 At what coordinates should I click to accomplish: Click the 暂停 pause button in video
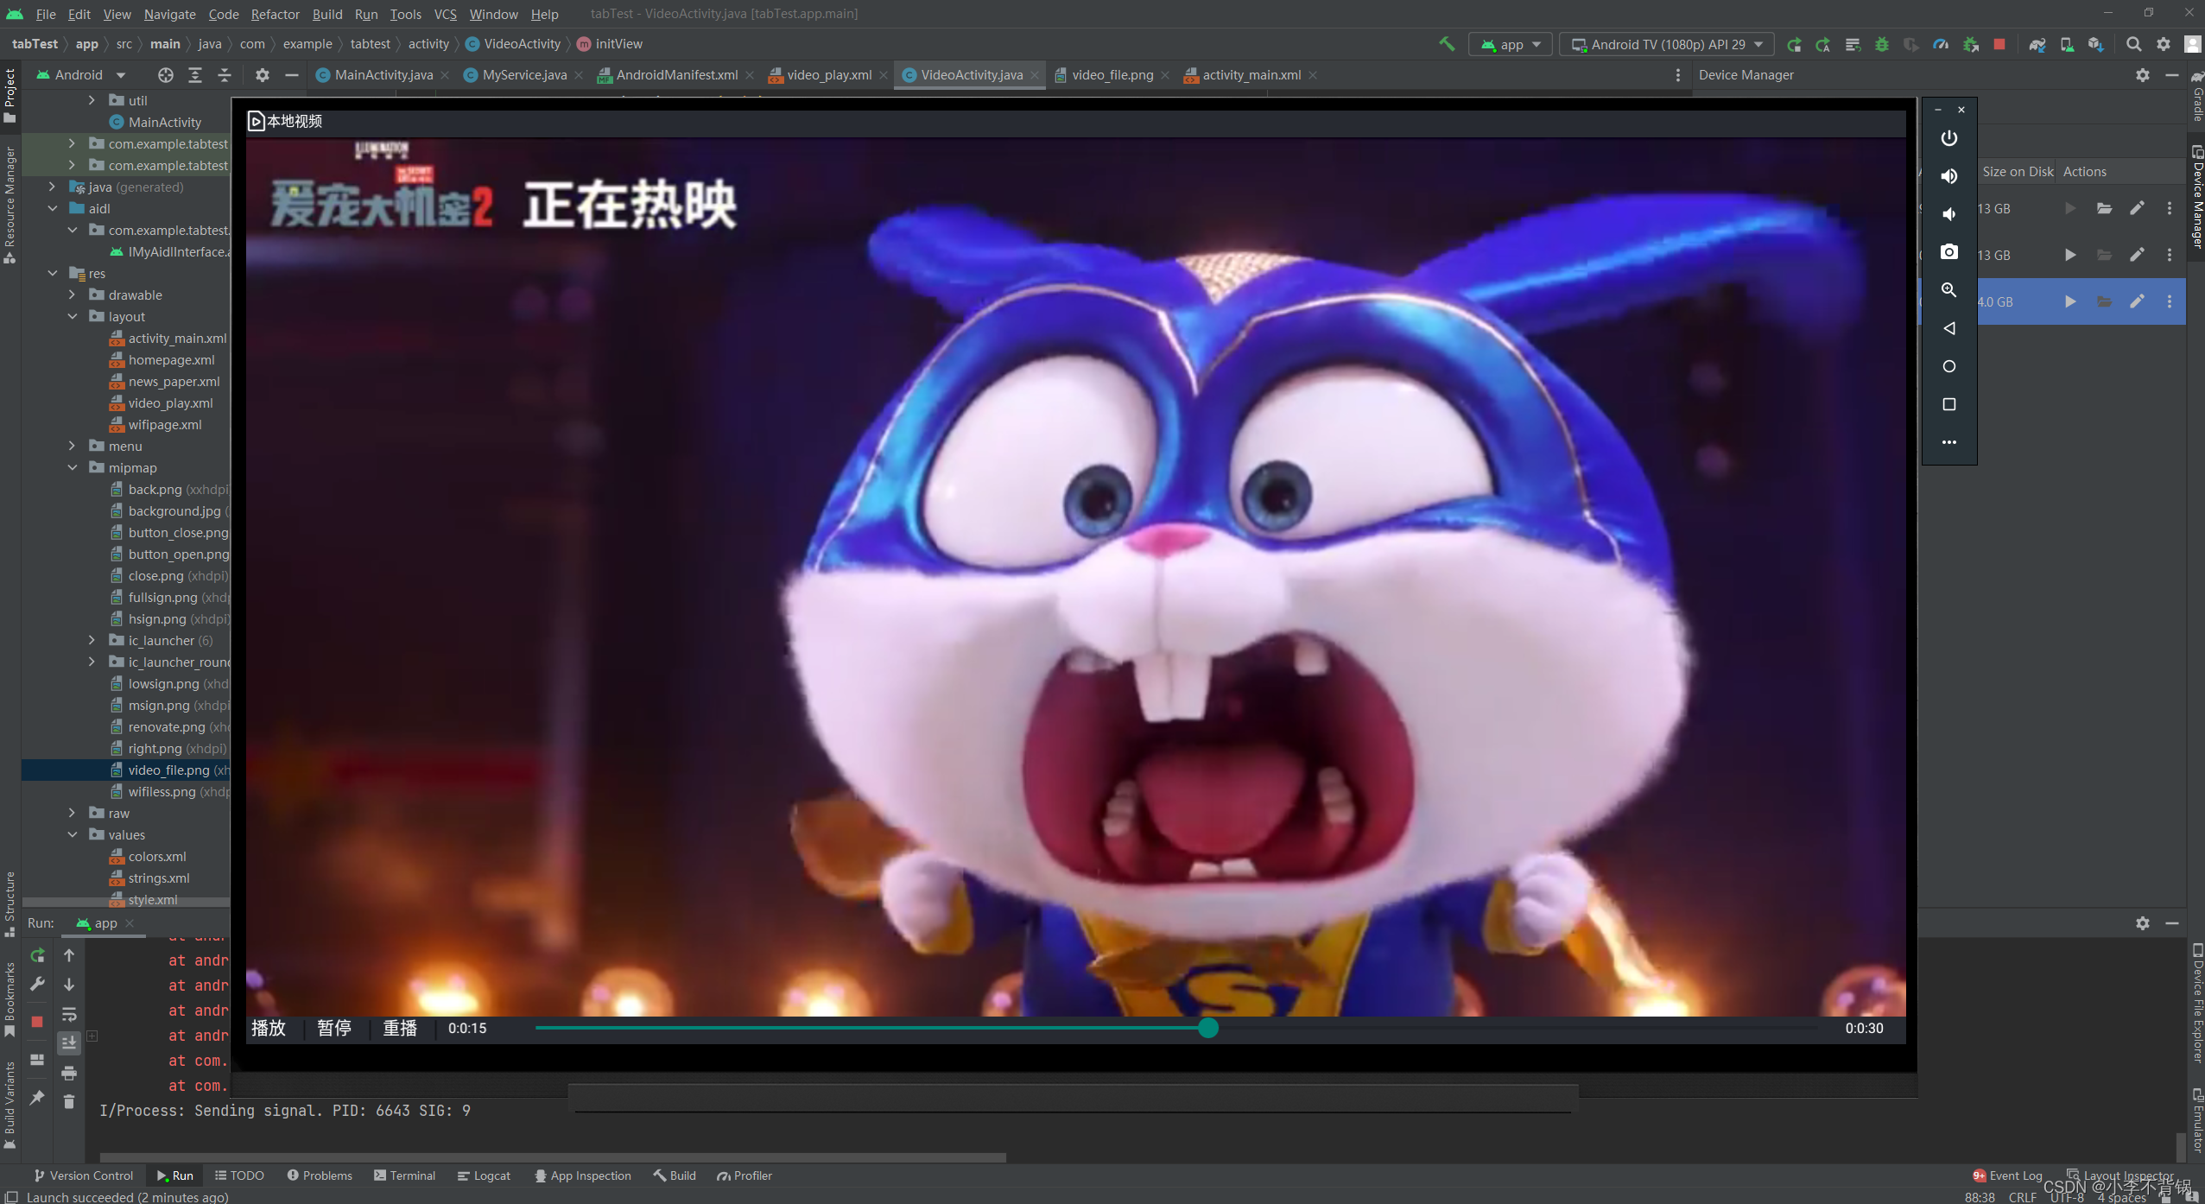333,1028
